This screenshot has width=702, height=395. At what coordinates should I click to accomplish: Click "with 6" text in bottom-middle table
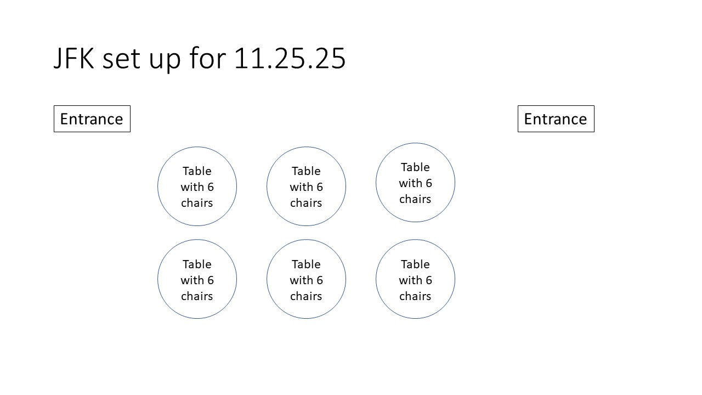click(x=306, y=280)
